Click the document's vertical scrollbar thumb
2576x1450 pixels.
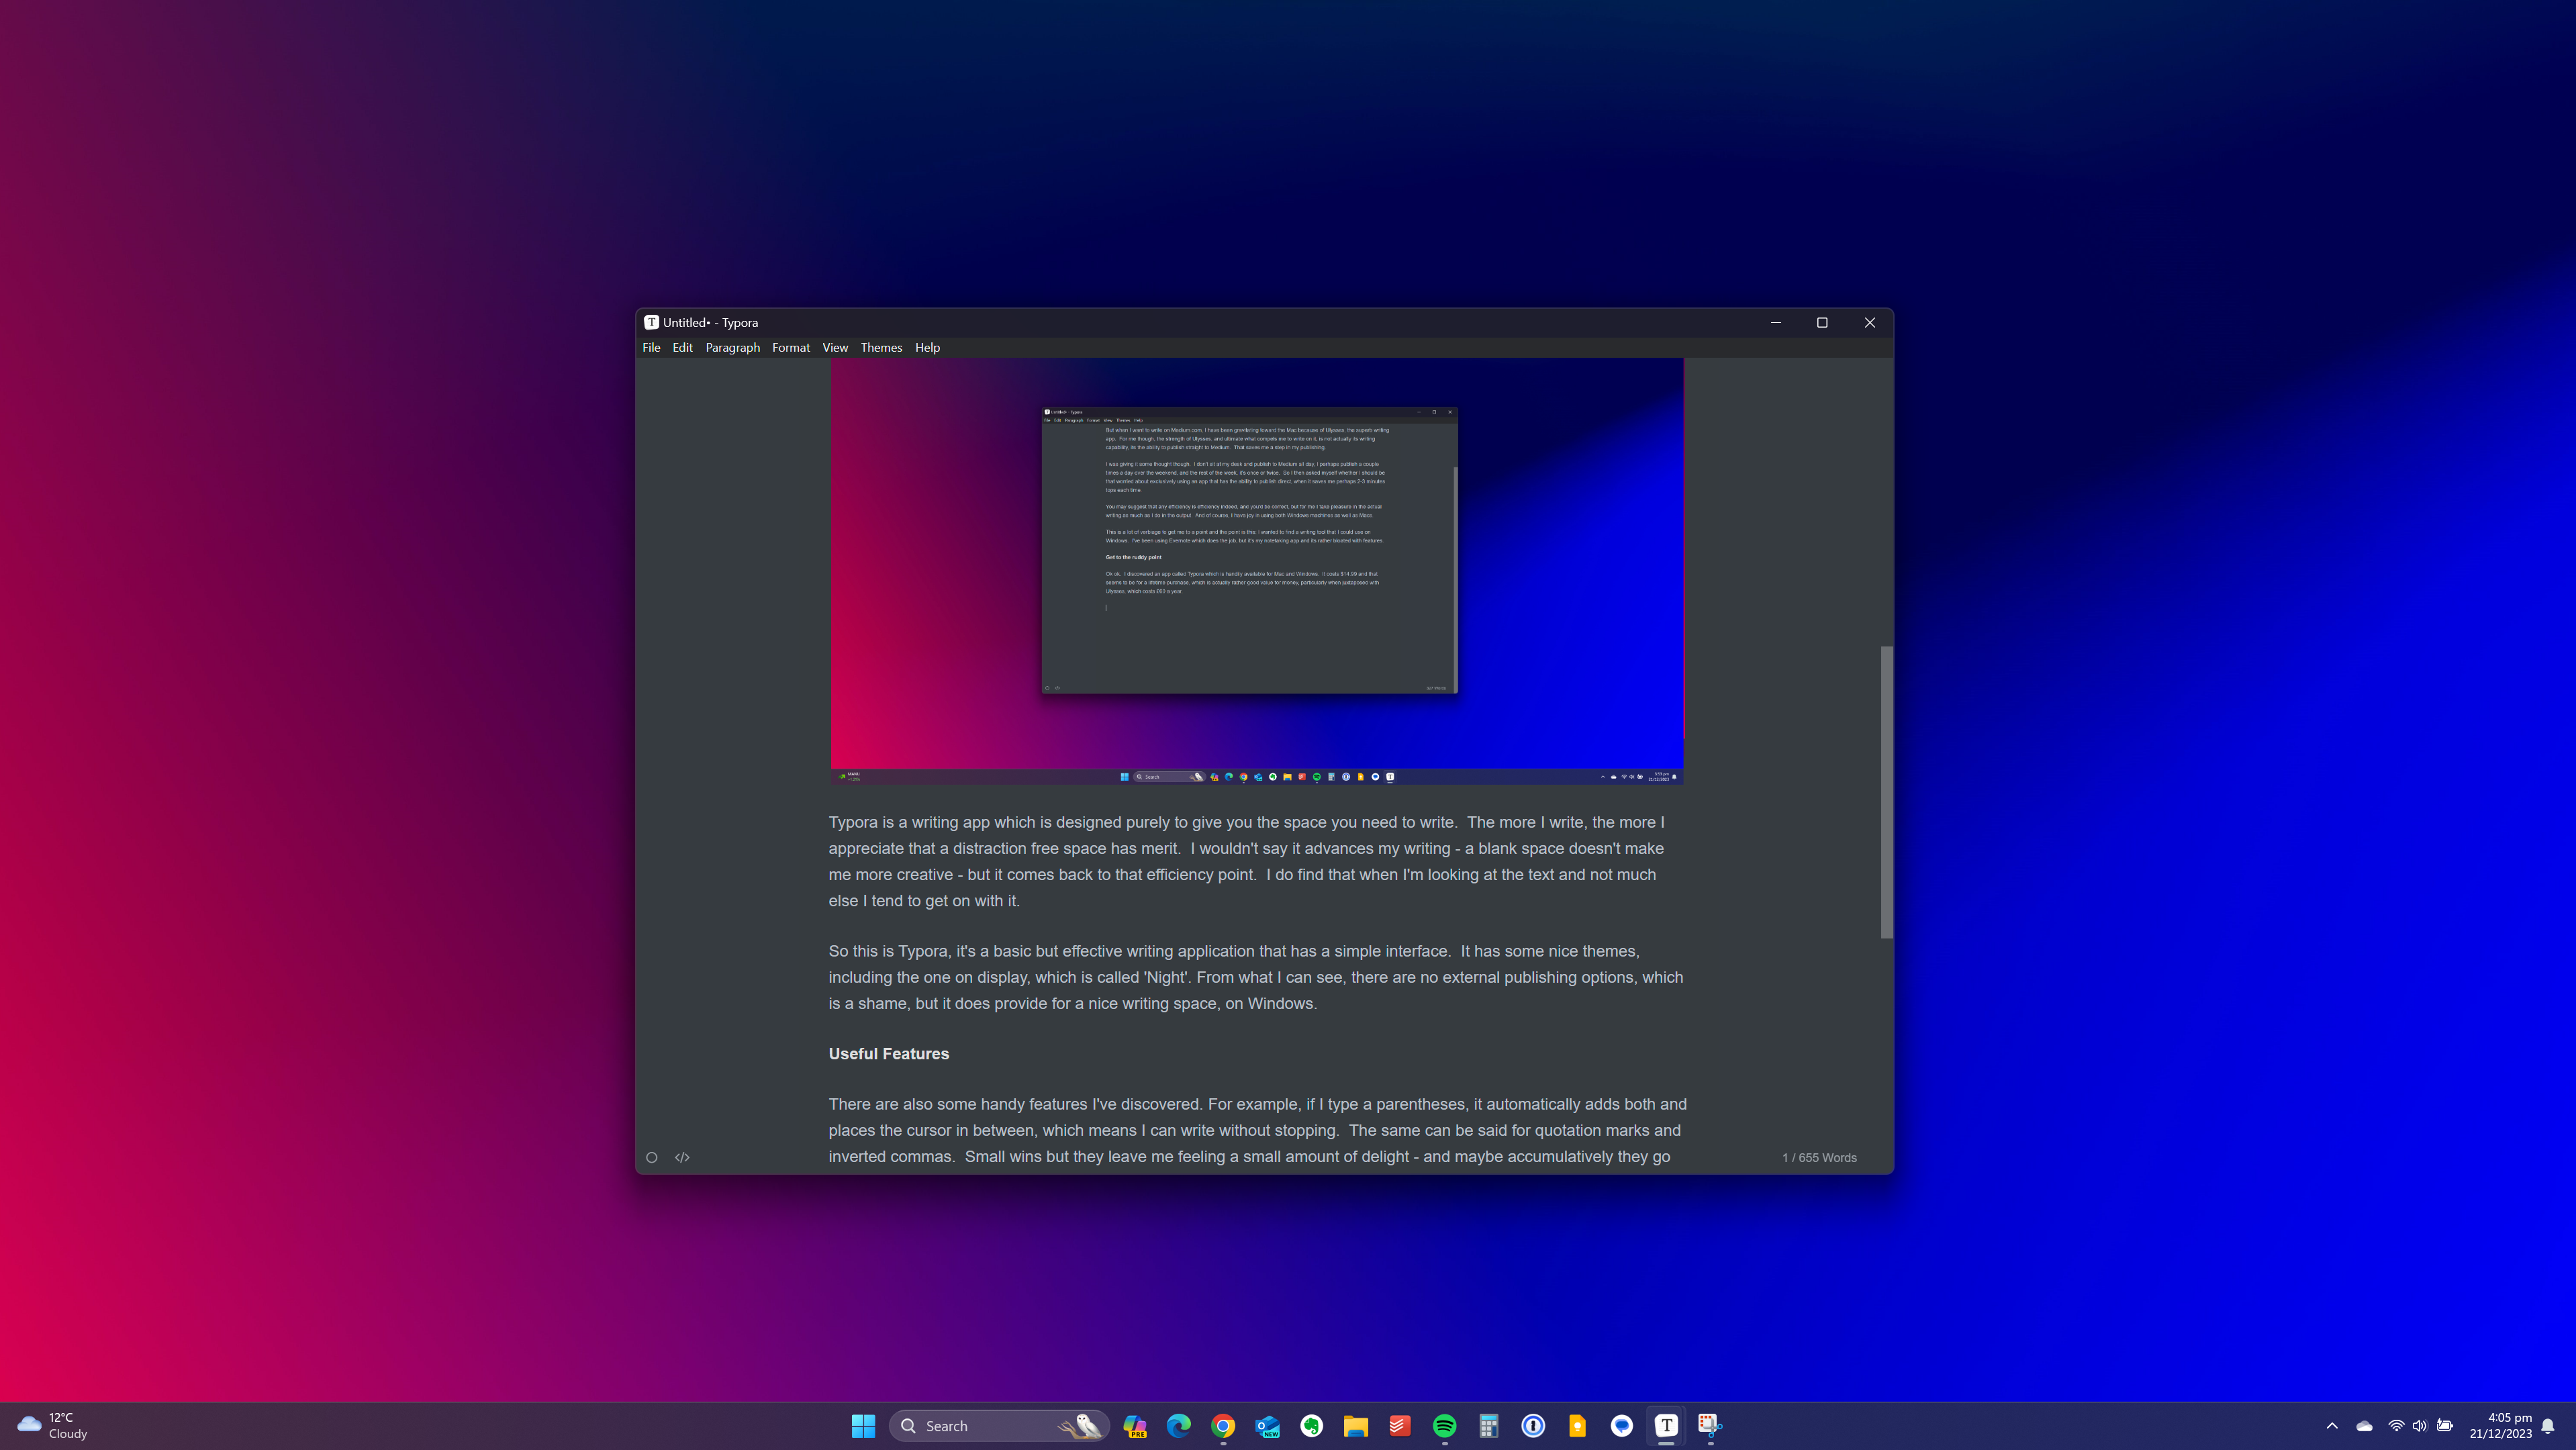tap(1886, 792)
